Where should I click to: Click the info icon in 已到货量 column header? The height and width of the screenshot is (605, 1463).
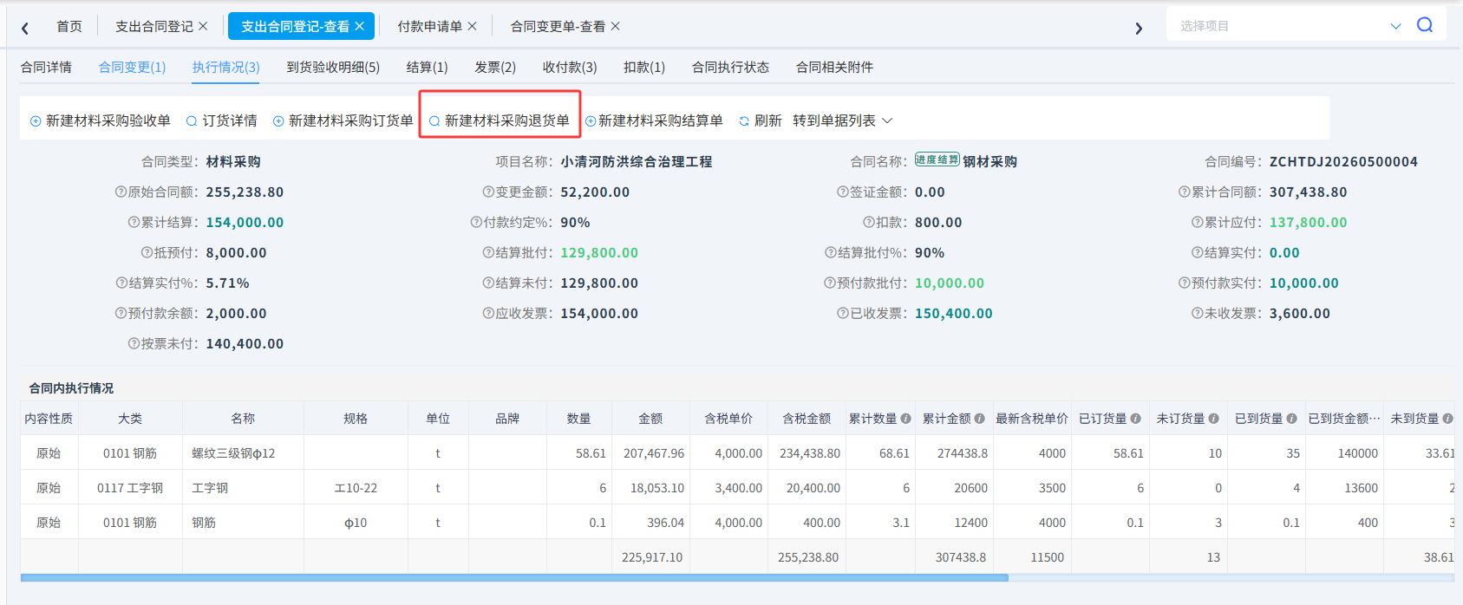1292,419
